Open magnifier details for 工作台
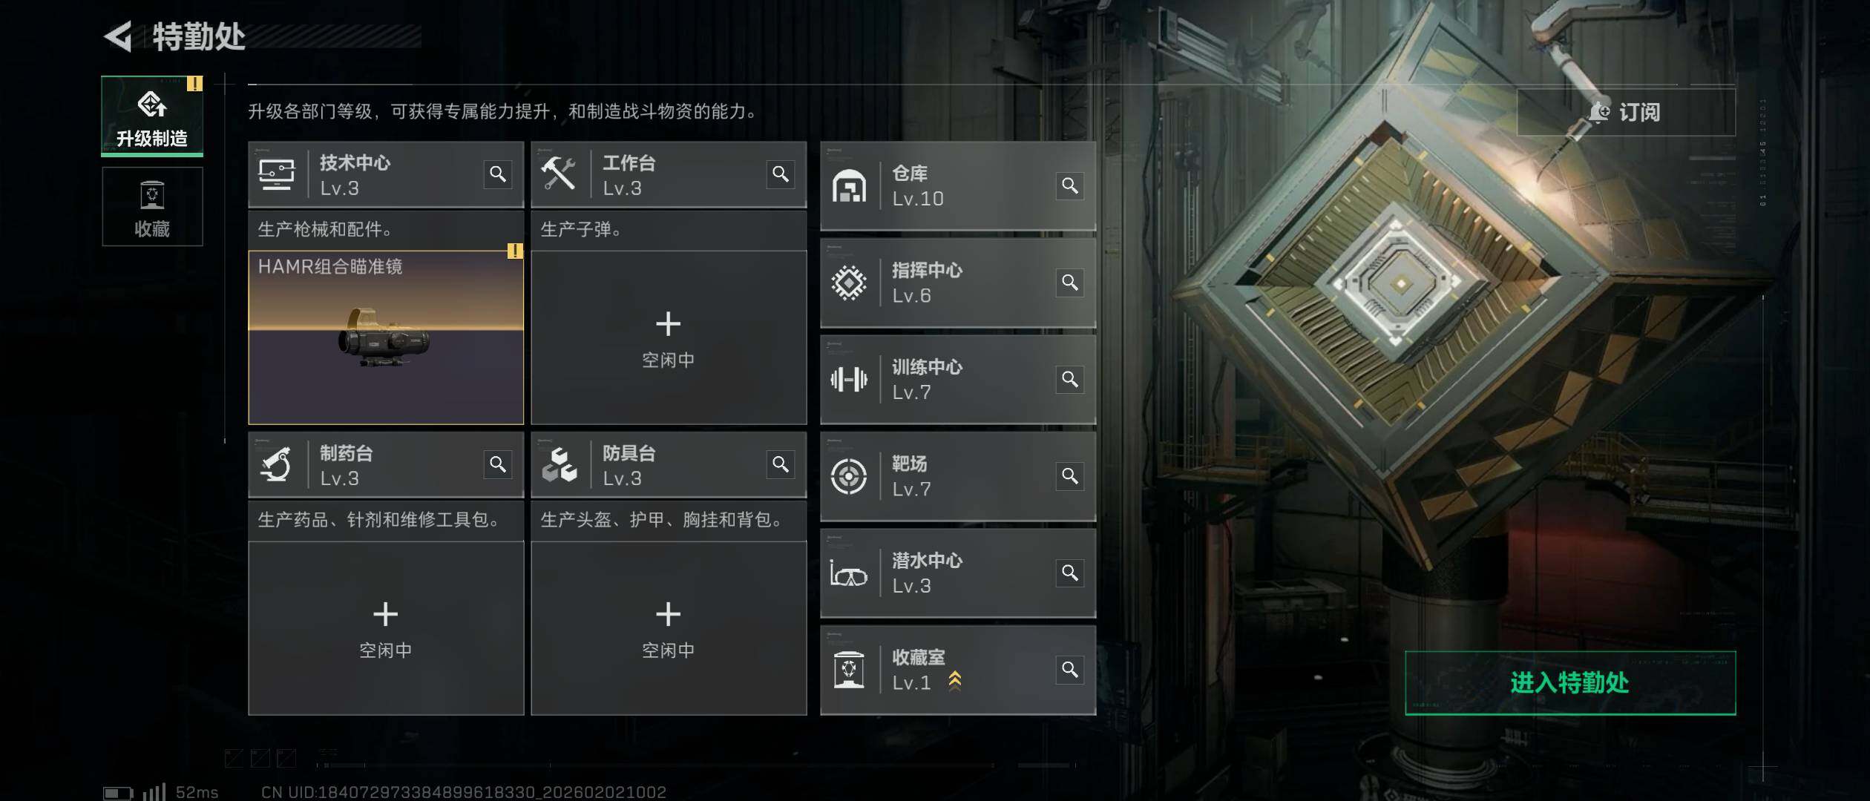Image resolution: width=1870 pixels, height=801 pixels. coord(781,174)
